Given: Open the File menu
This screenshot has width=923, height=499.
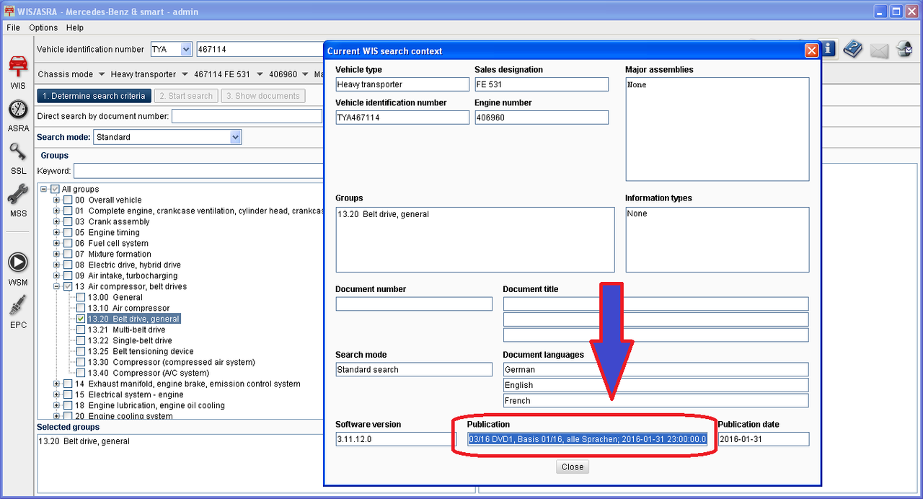Looking at the screenshot, I should point(13,27).
